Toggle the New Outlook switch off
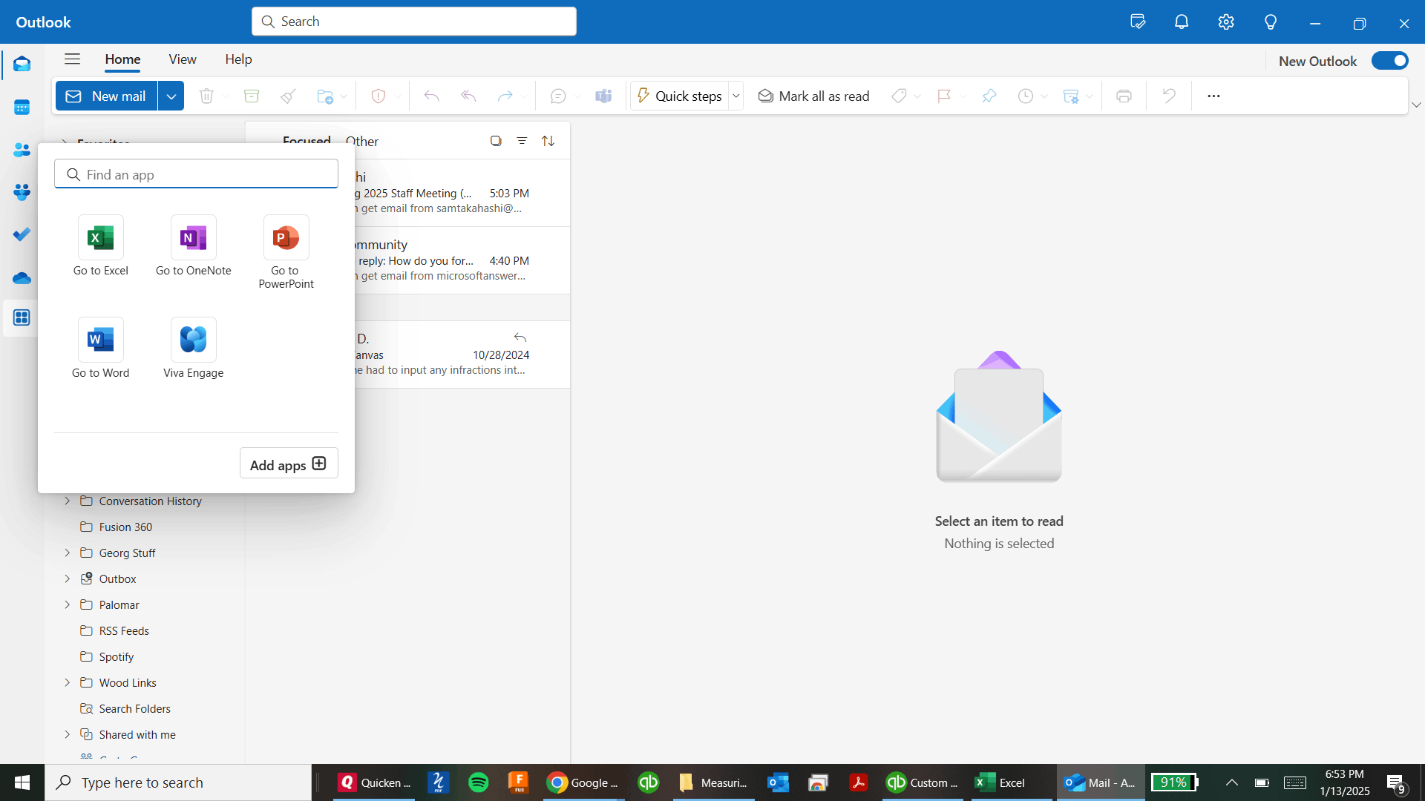 click(1389, 61)
